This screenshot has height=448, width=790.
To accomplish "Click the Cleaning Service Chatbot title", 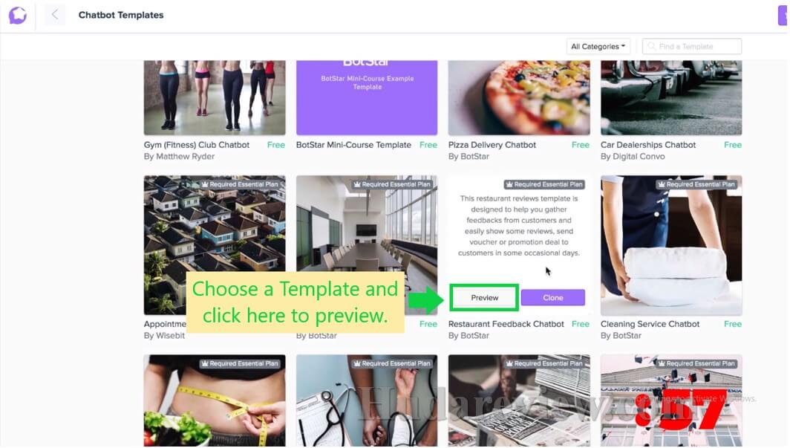I will point(650,324).
